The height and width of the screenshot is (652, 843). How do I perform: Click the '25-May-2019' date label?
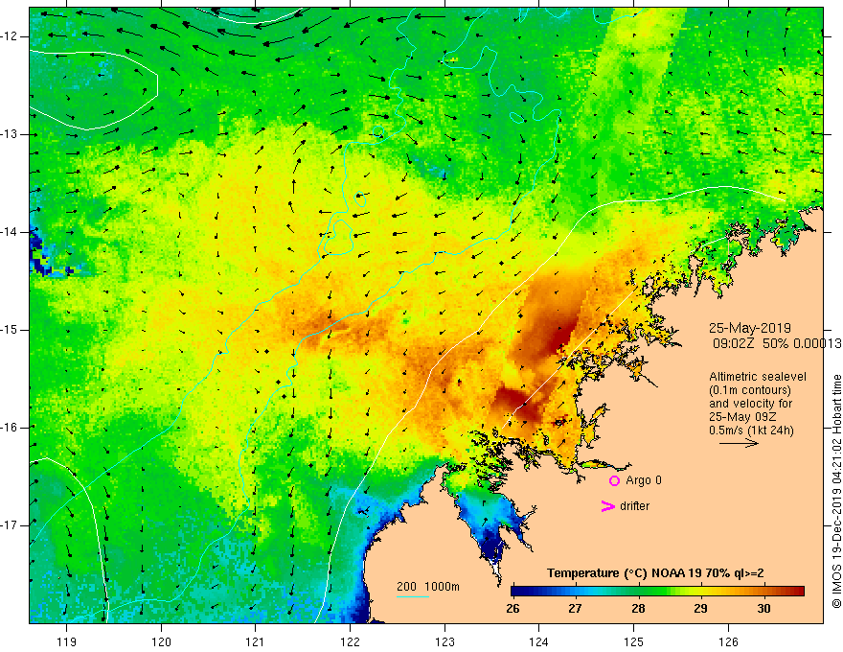749,328
